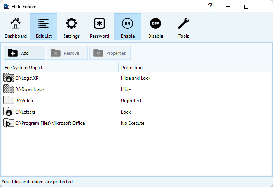Screen dimensions: 273x187
Task: Click the 'Hide and Lock' protection value
Action: 136,78
